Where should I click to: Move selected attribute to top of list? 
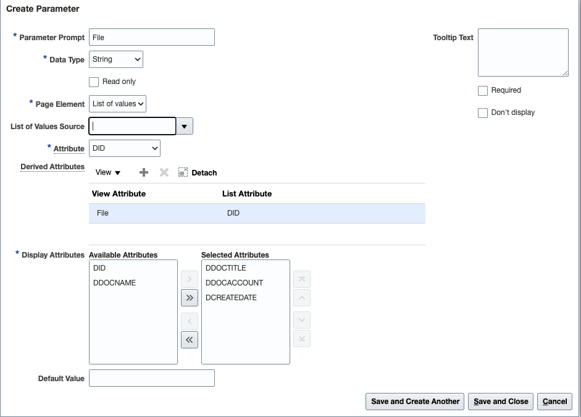pos(302,279)
